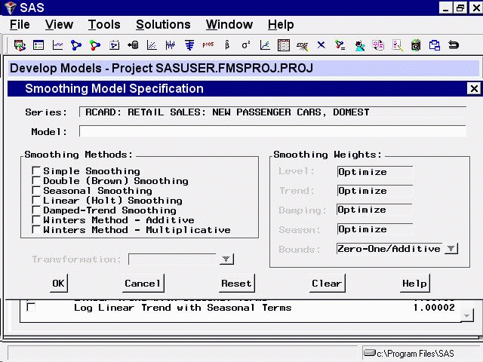Show parameter estimates via beta-hat icon

(x=227, y=45)
